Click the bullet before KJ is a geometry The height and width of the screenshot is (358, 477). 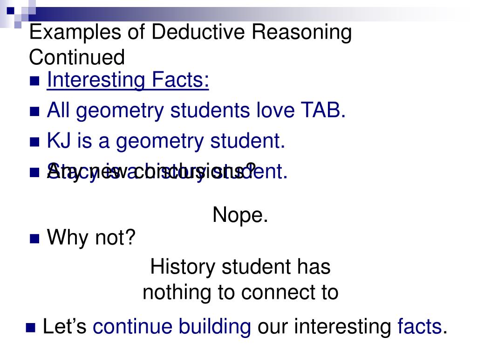[34, 142]
